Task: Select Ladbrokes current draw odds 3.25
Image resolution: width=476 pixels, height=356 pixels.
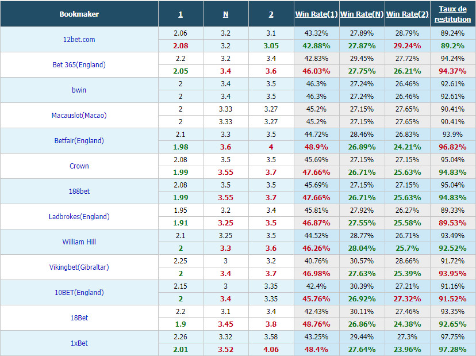Action: pos(225,223)
